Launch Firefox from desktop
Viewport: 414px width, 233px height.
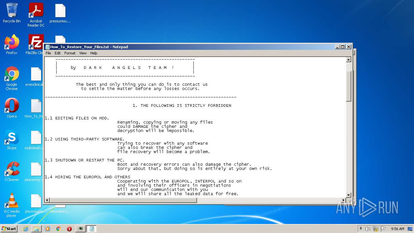[x=12, y=45]
